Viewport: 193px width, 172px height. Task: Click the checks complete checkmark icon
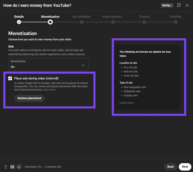point(19,167)
